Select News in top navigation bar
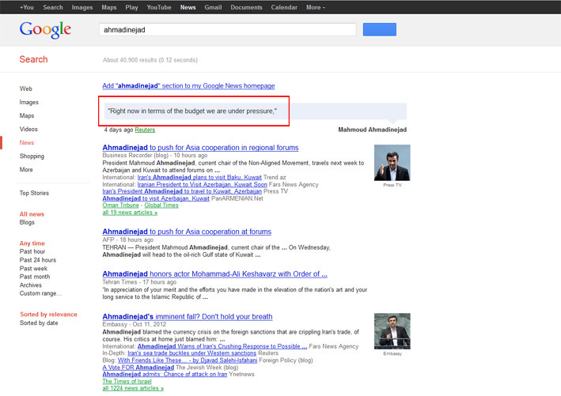This screenshot has width=561, height=396. point(188,7)
